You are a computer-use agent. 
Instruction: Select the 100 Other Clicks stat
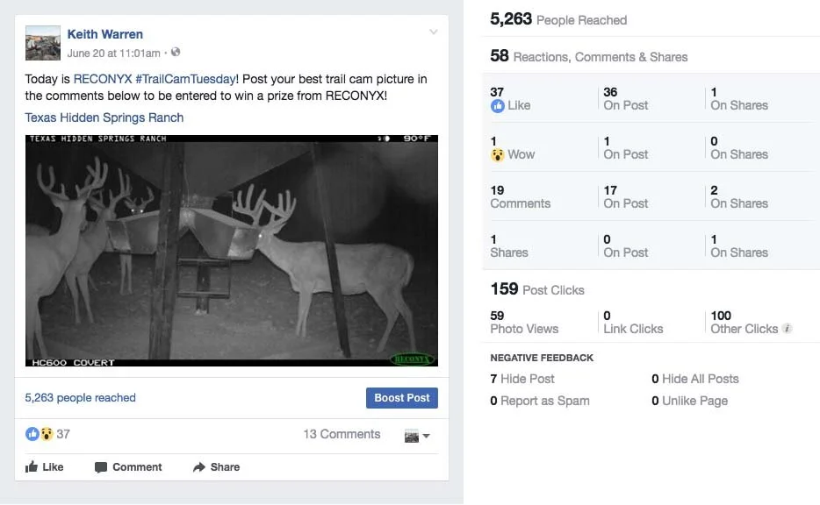click(x=744, y=323)
